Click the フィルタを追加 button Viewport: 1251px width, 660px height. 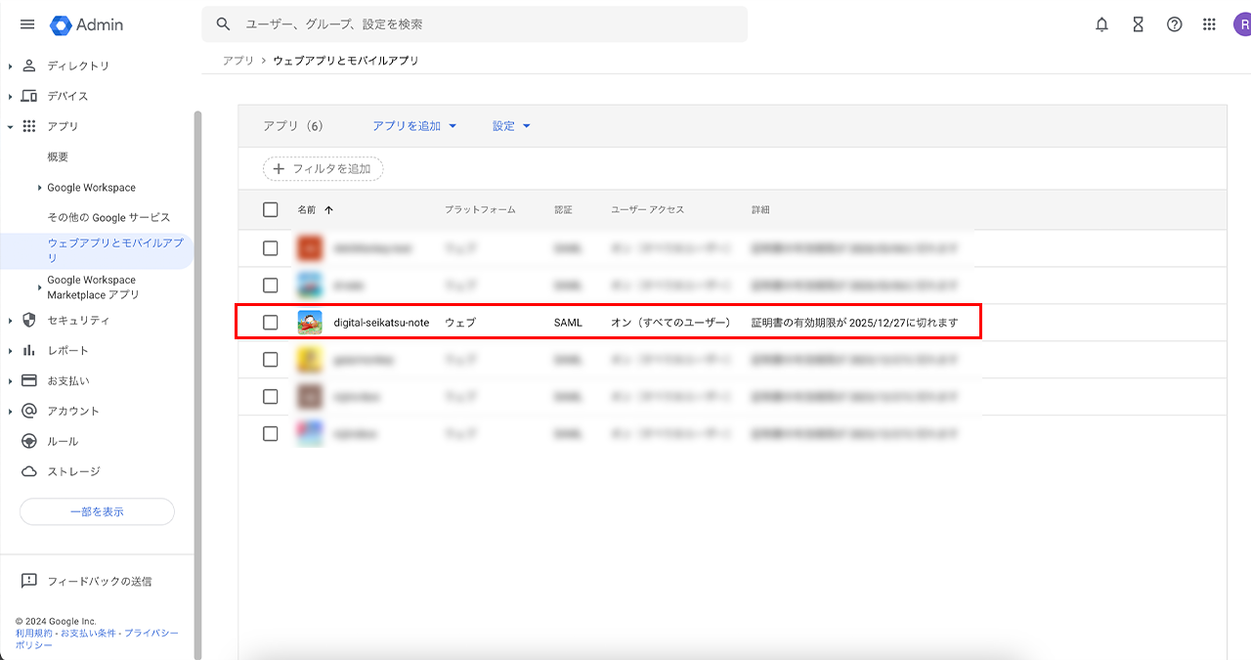coord(324,169)
